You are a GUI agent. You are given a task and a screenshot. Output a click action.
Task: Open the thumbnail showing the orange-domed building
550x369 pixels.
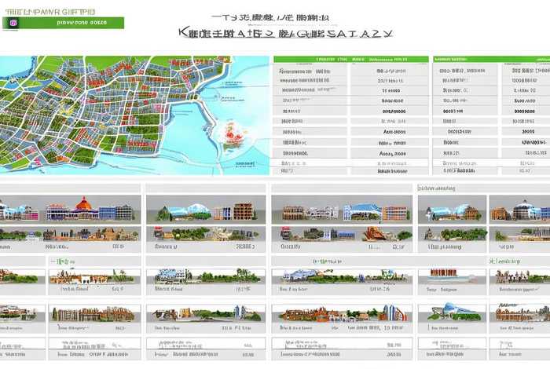click(70, 209)
